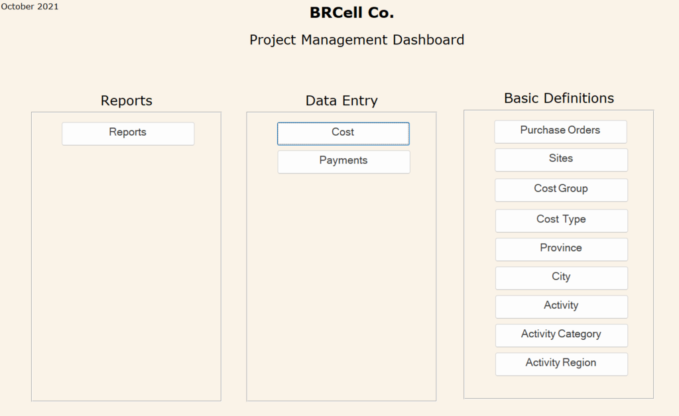
Task: Click the Activity Category button
Action: tap(561, 335)
